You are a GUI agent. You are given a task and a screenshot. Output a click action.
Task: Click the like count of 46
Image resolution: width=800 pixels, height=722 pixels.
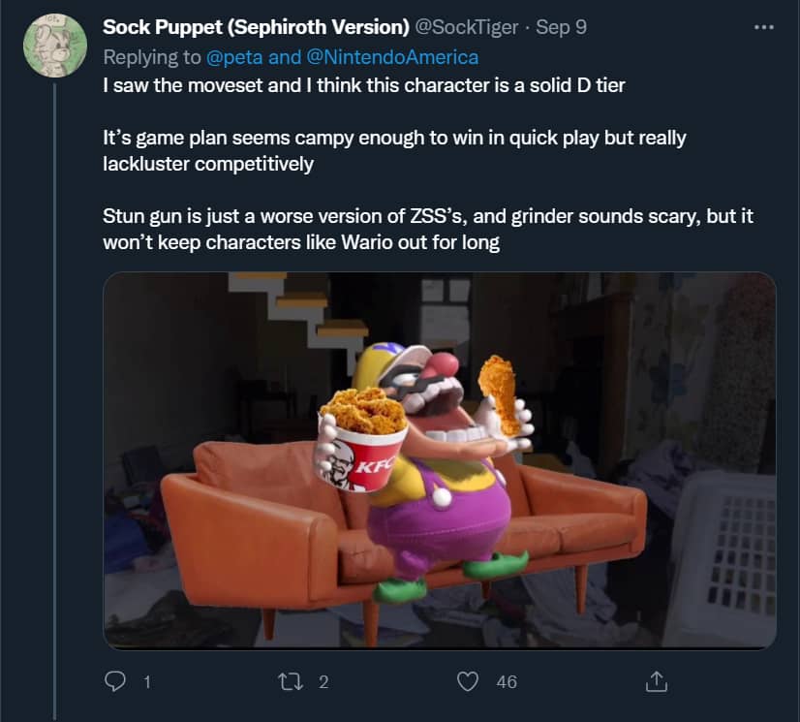506,682
